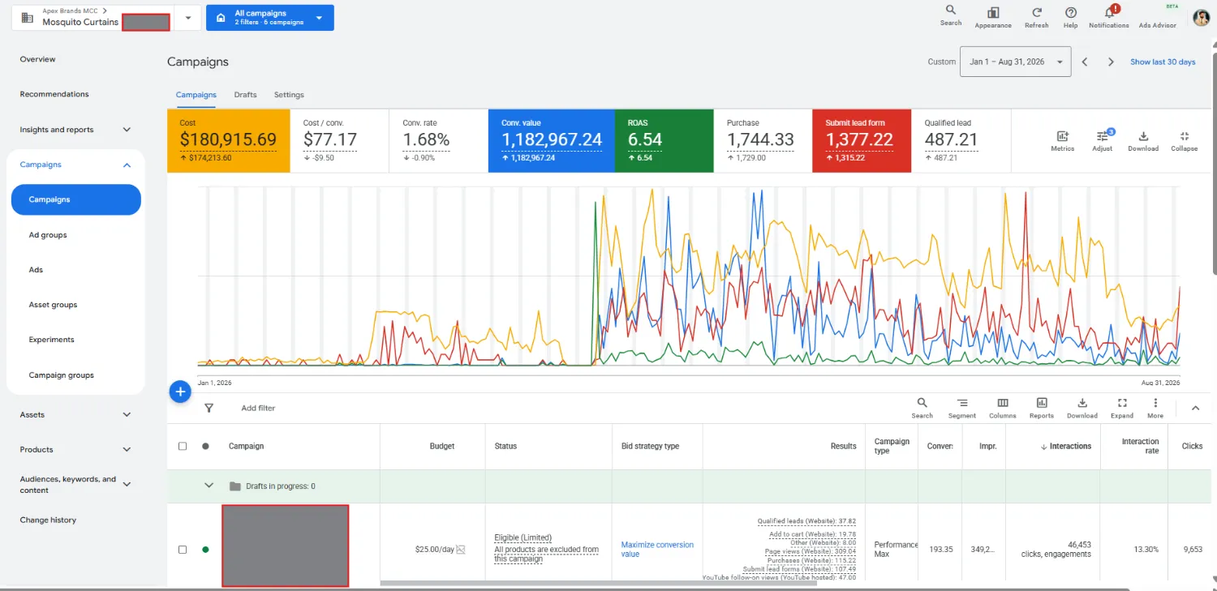Select the Performance Max campaign row checkbox
Viewport: 1217px width, 591px height.
click(x=182, y=550)
